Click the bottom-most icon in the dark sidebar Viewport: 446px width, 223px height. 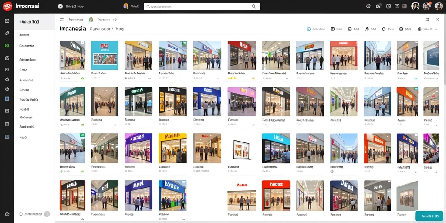point(7,214)
